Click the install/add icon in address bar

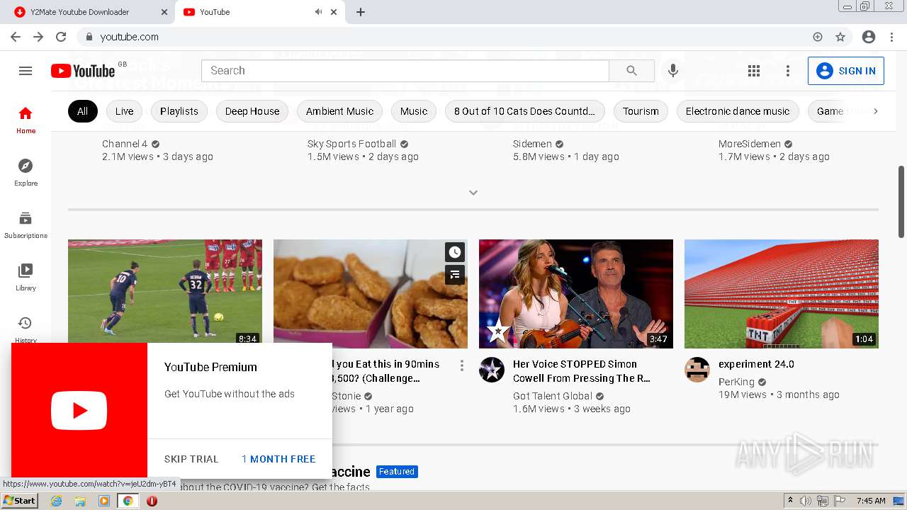pos(818,37)
